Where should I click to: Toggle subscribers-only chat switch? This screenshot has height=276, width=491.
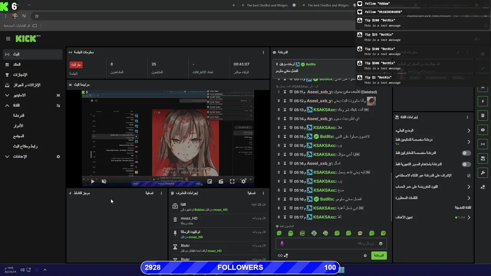pyautogui.click(x=466, y=153)
